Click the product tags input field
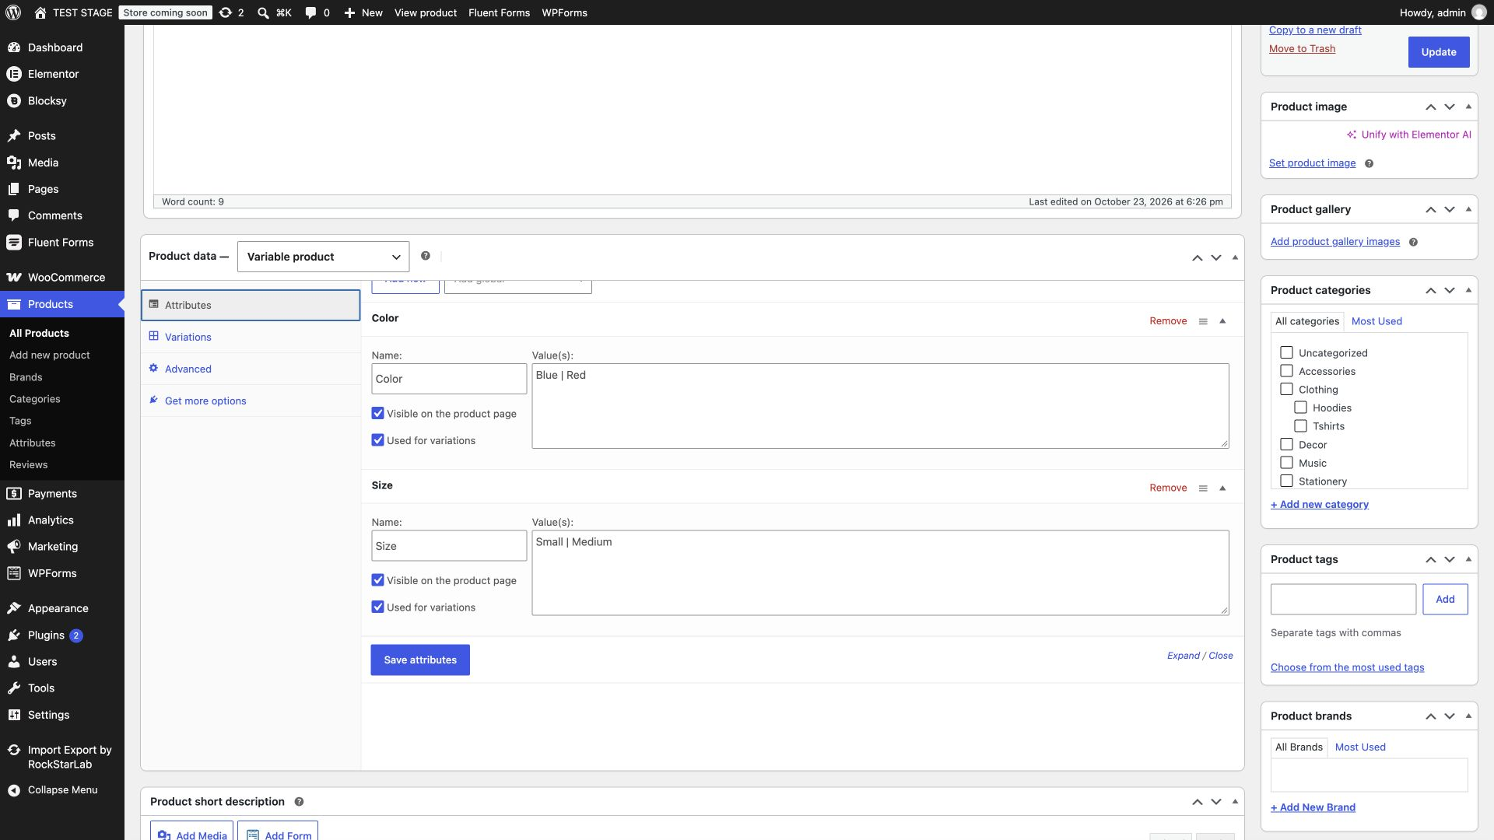This screenshot has width=1494, height=840. pyautogui.click(x=1343, y=600)
